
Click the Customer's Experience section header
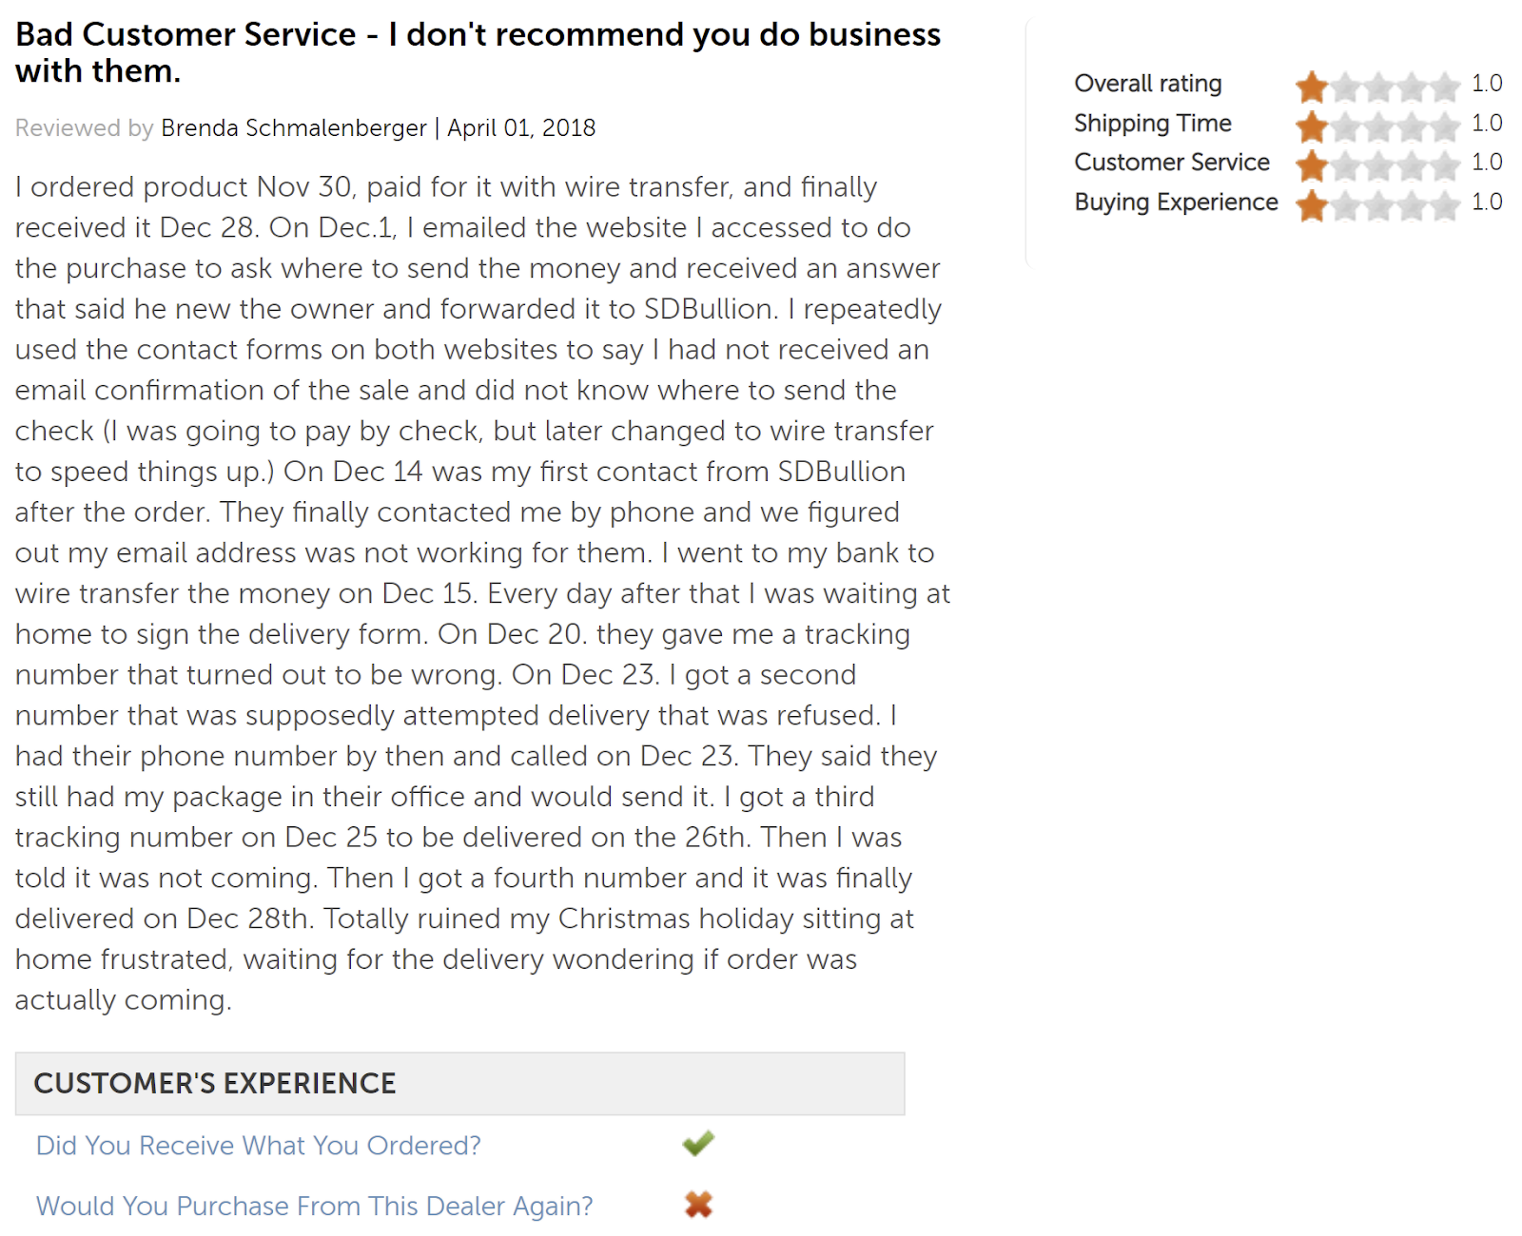point(459,1083)
